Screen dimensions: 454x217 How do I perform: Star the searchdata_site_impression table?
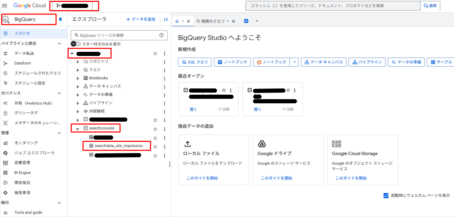pyautogui.click(x=155, y=147)
